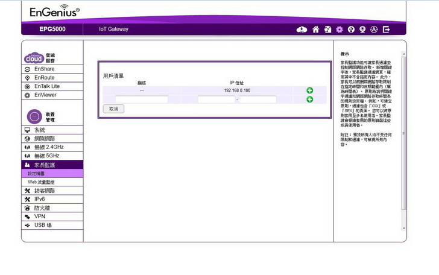Click the EnGenius logo
The height and width of the screenshot is (275, 439).
(55, 11)
